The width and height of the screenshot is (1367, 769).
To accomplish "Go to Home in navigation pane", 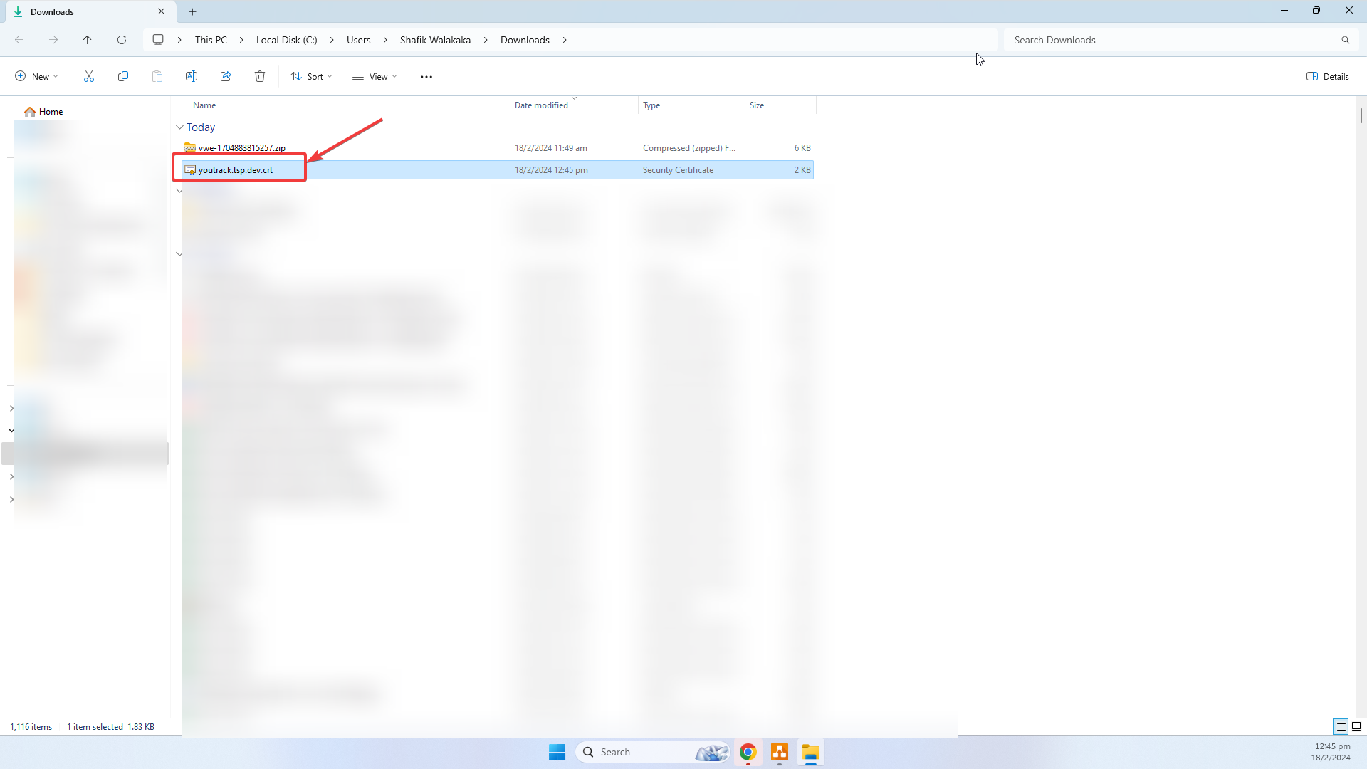I will [50, 112].
